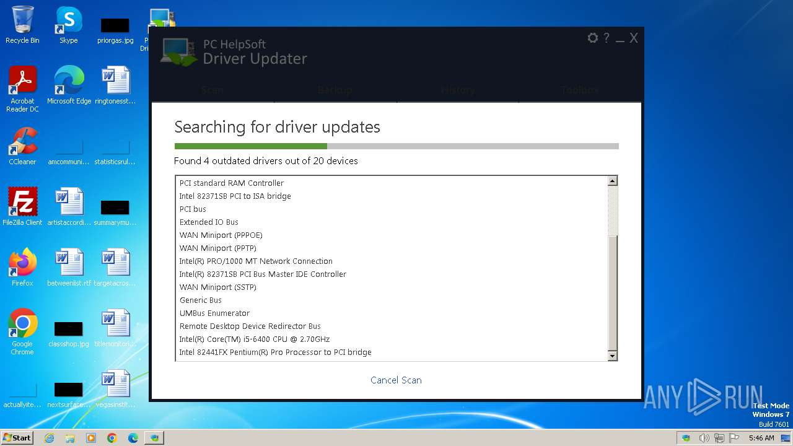Minimize the Driver Updater window
Image resolution: width=793 pixels, height=446 pixels.
click(x=620, y=40)
